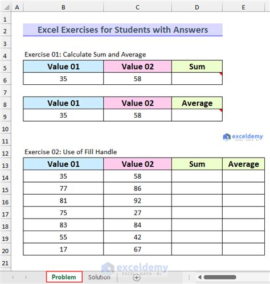Click 'Sum' header in row 13
Image resolution: width=270 pixels, height=284 pixels.
tap(197, 164)
